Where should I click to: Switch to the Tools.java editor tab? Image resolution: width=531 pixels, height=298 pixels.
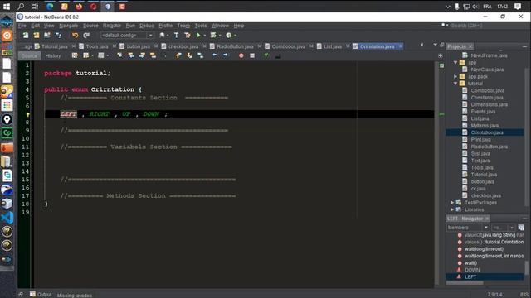pos(96,46)
